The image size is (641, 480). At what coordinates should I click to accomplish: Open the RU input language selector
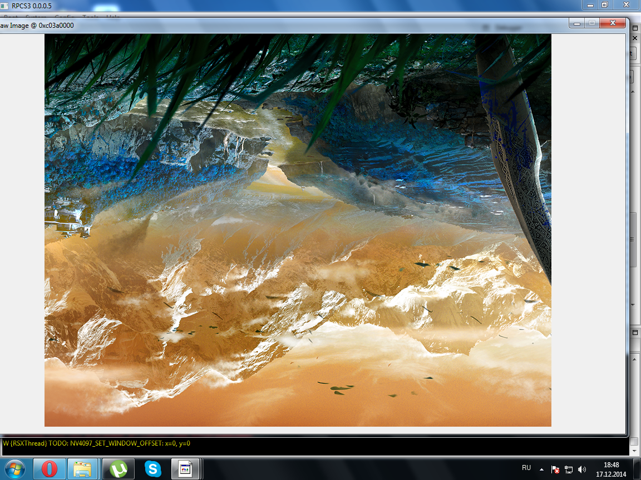pos(526,468)
